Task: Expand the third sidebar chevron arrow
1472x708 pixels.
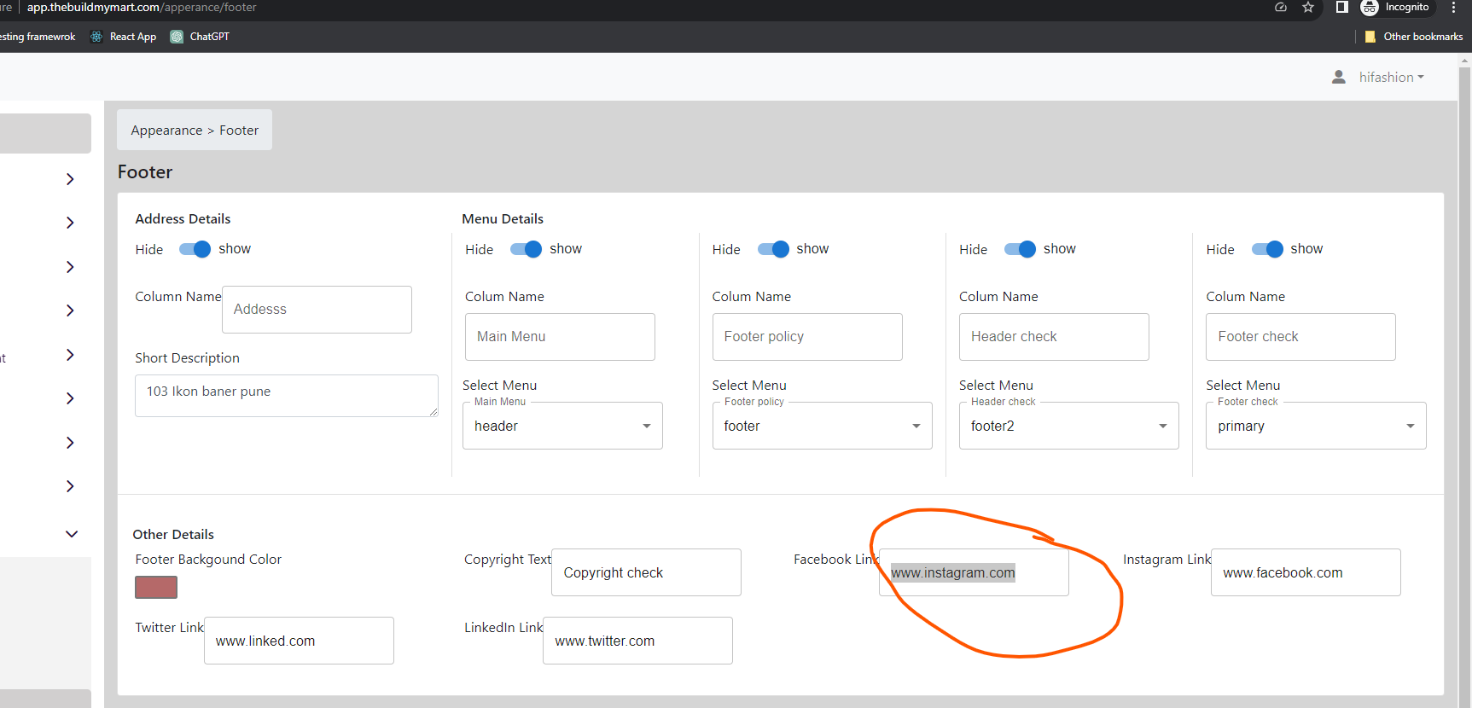Action: (70, 267)
